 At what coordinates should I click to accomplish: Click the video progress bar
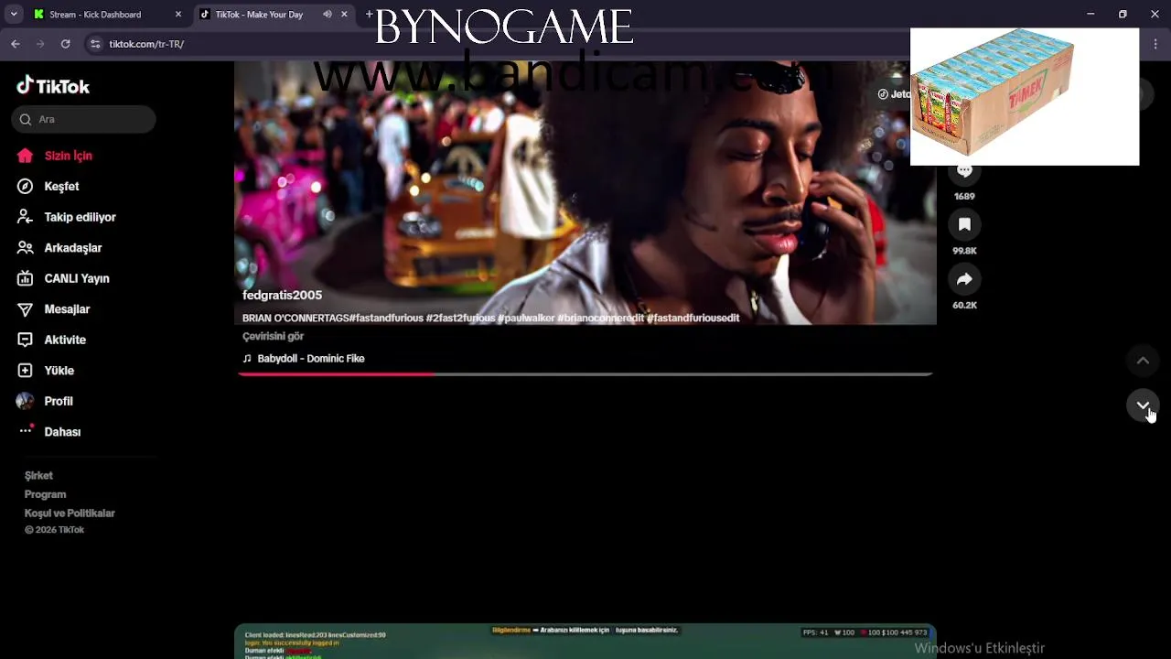[585, 374]
